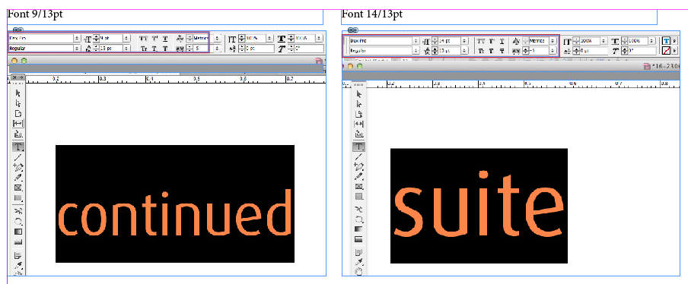Choose the Line tool beside the 'continued' canvas
The image size is (688, 284).
(x=18, y=156)
